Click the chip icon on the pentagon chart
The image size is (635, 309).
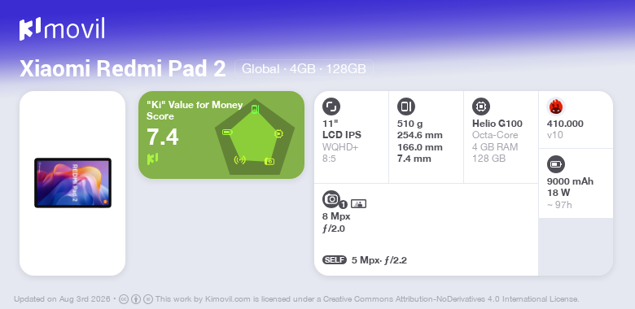[x=278, y=133]
